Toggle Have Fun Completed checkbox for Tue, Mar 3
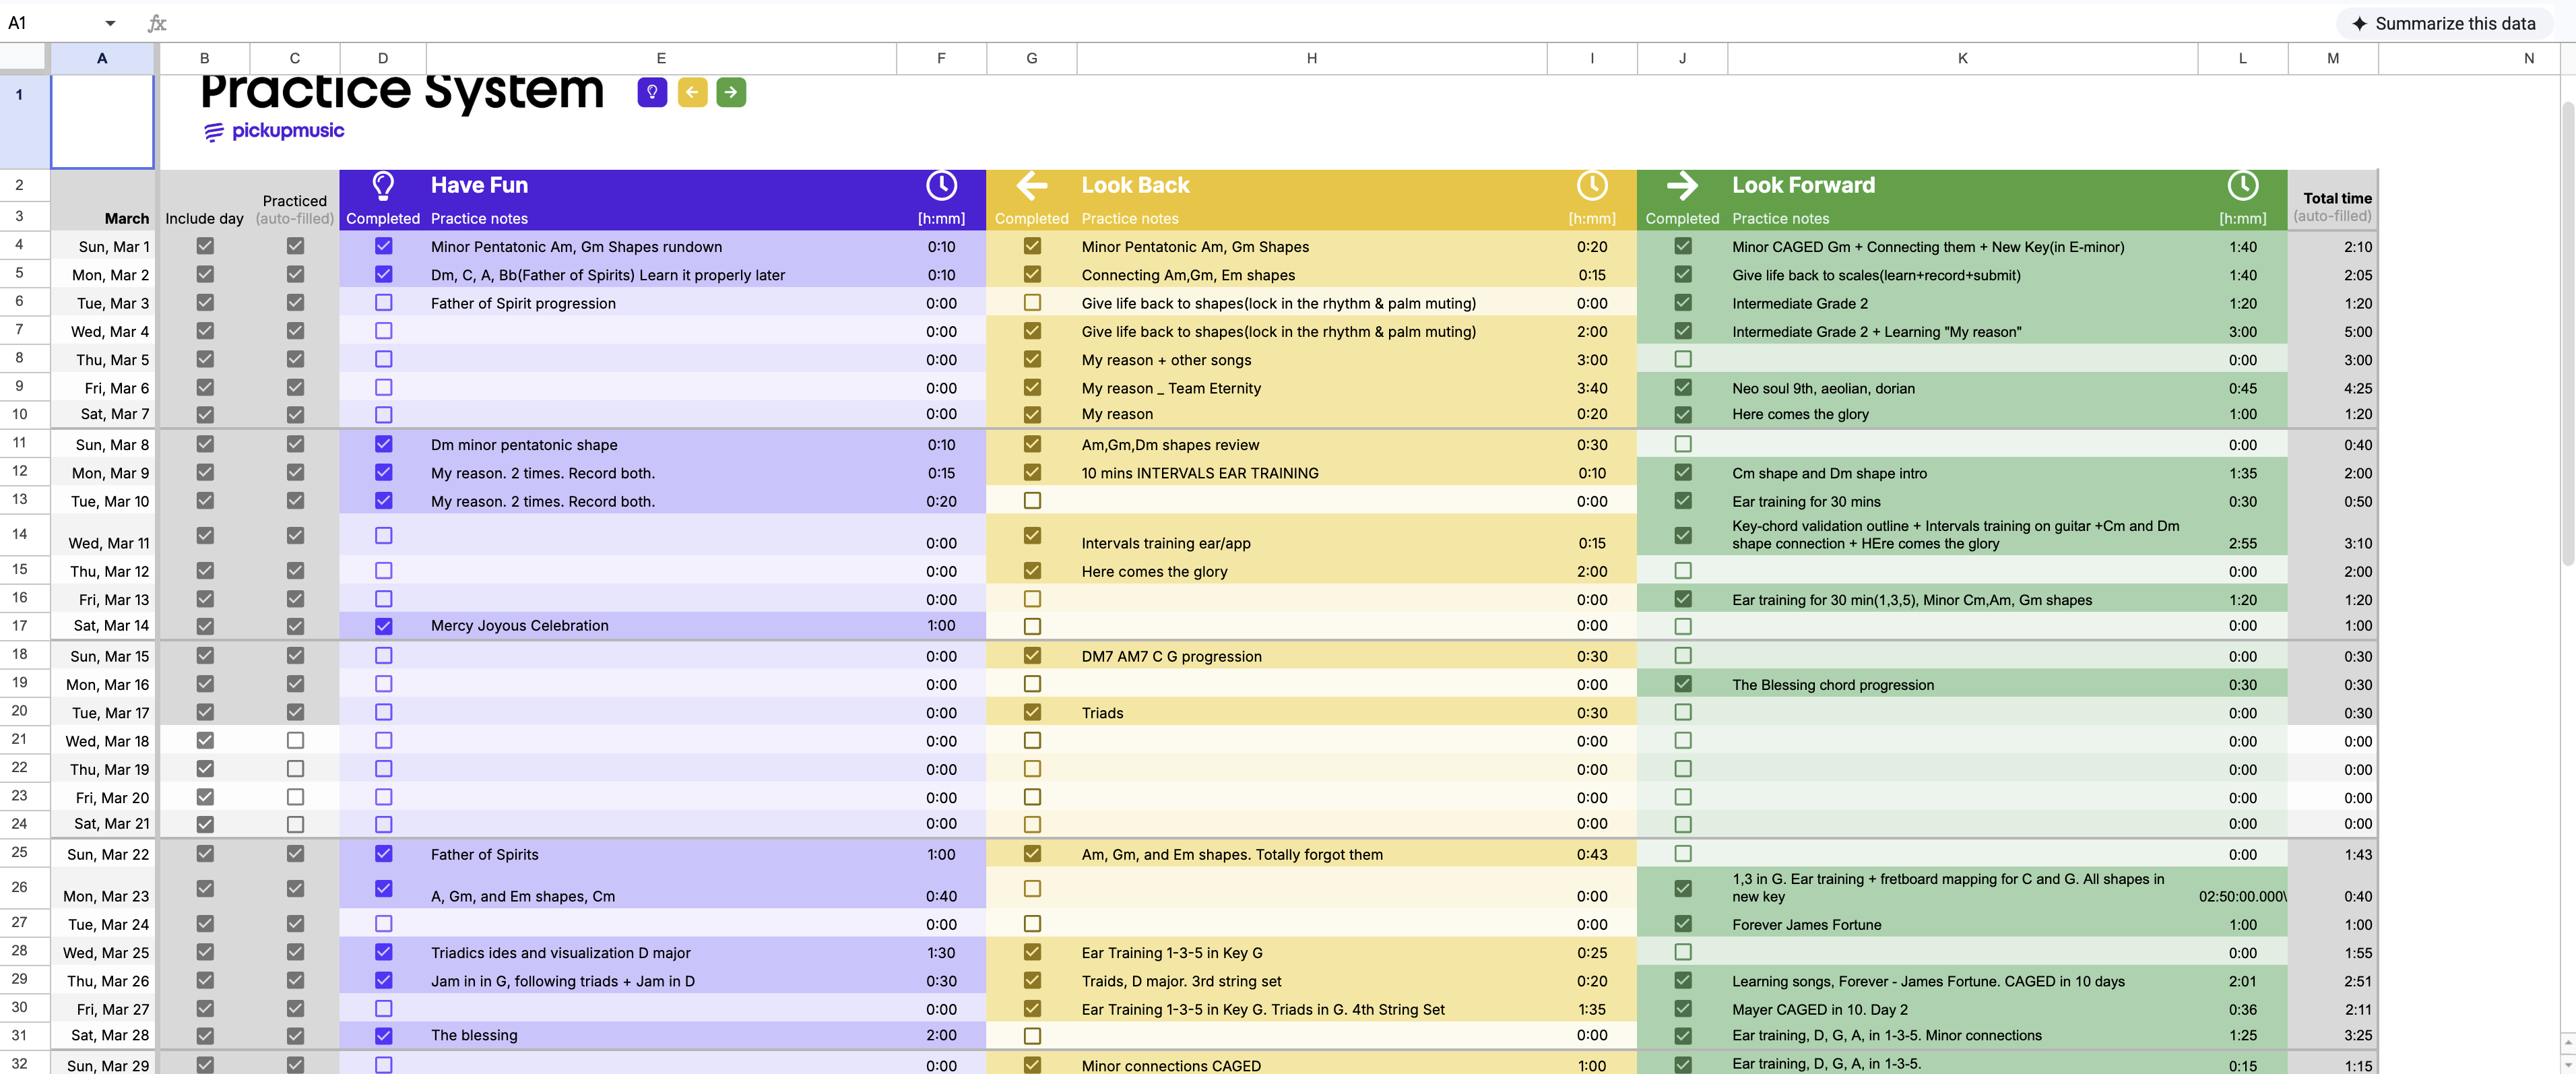 click(x=383, y=302)
